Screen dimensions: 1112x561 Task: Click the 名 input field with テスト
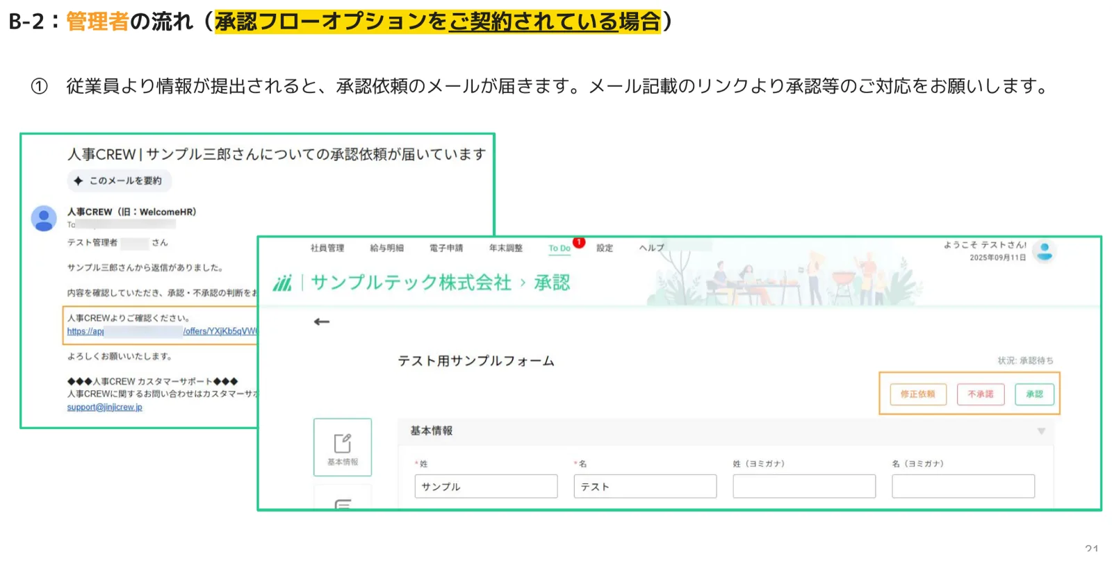click(645, 486)
